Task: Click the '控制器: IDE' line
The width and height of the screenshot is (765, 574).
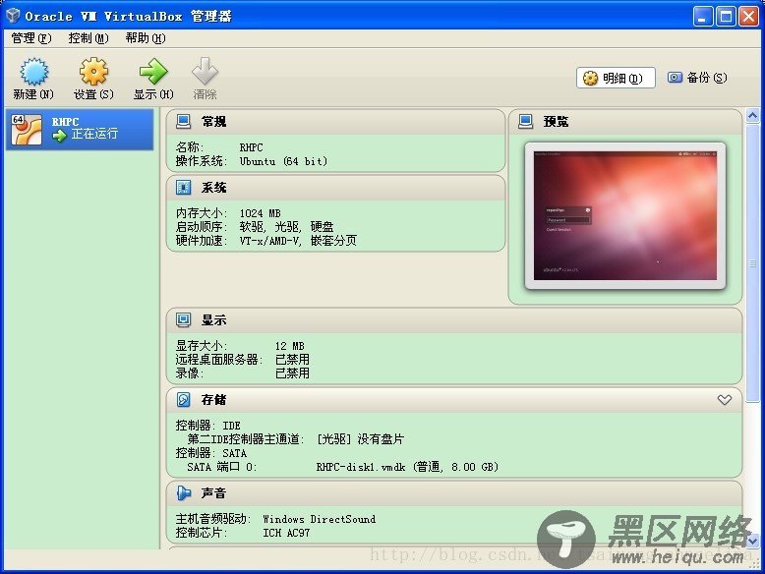Action: pyautogui.click(x=208, y=426)
